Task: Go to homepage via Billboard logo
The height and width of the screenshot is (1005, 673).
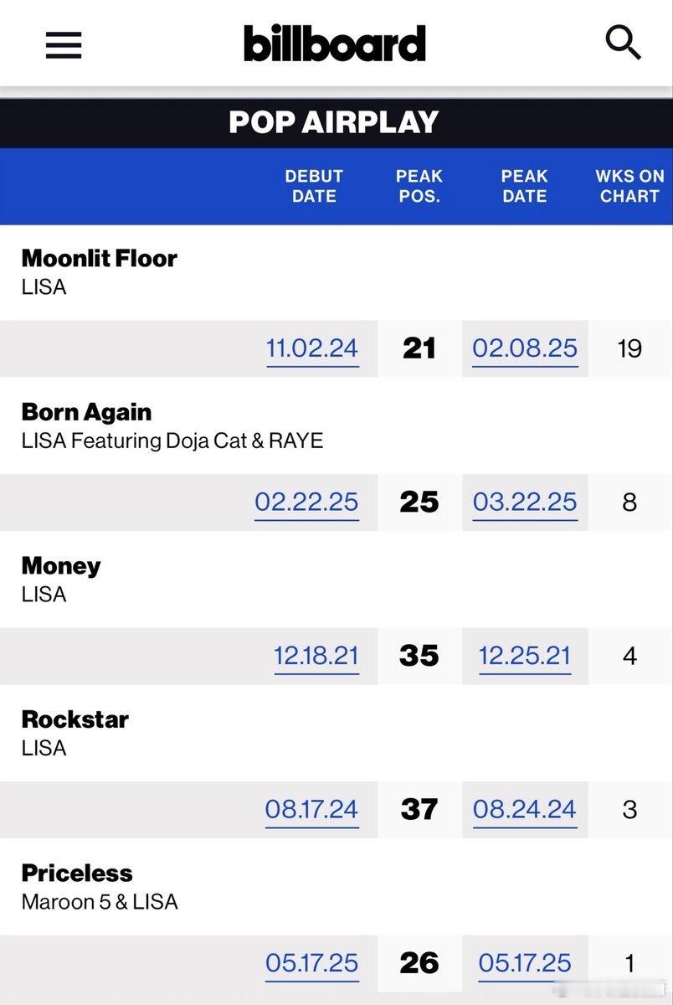Action: [x=335, y=44]
